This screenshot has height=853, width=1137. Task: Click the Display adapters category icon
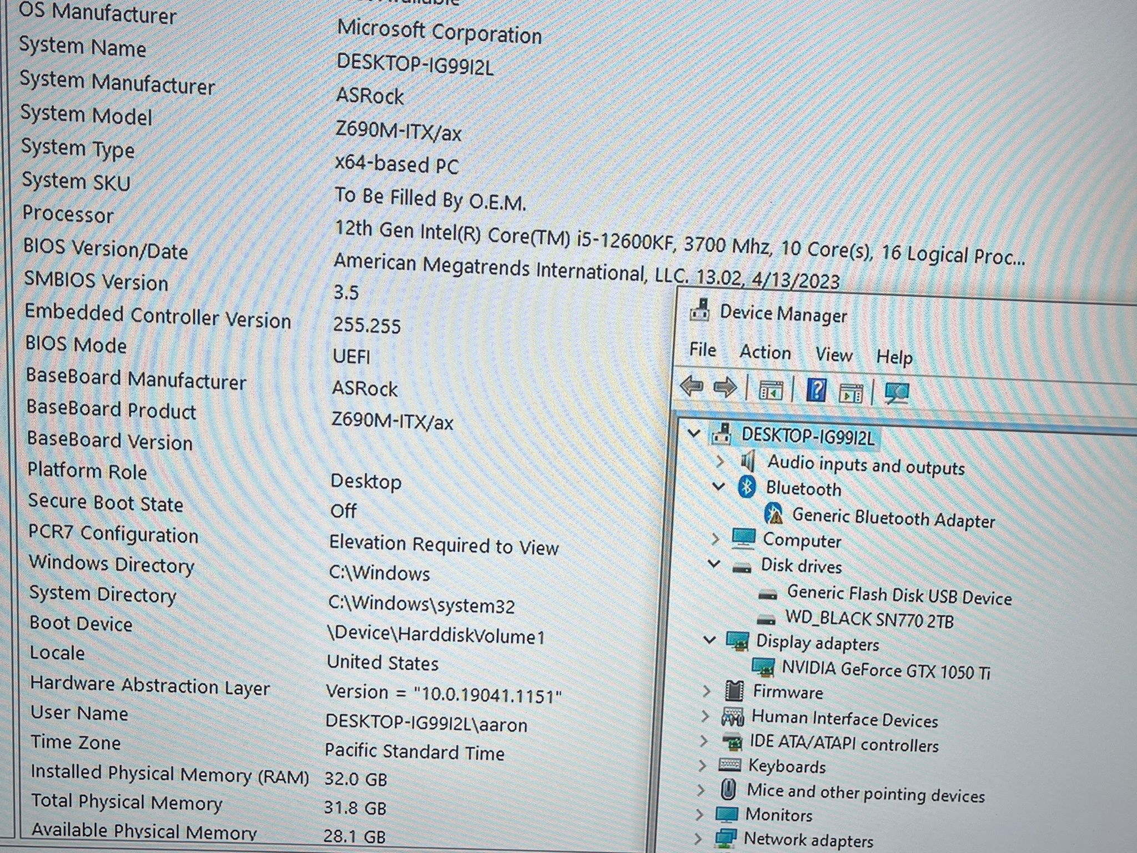click(737, 640)
